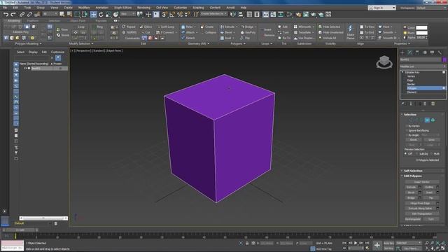This screenshot has height=252, width=448.
Task: Click the MSmooth ribbon button
Action: [304, 27]
